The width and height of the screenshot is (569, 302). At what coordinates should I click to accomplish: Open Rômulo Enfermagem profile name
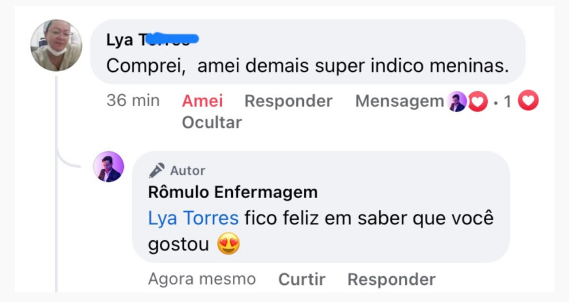pos(232,193)
